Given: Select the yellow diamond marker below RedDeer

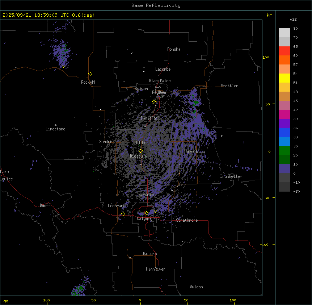Looking at the screenshot, I should [154, 102].
